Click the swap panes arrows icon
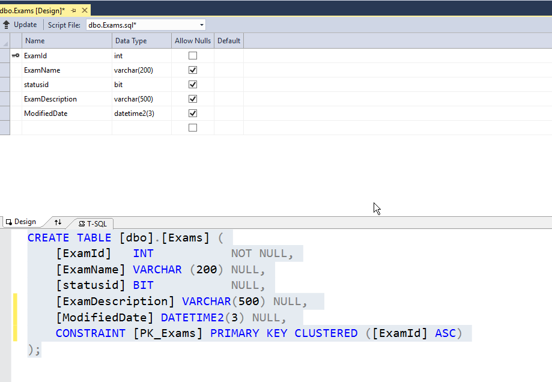This screenshot has width=552, height=382. [x=58, y=222]
